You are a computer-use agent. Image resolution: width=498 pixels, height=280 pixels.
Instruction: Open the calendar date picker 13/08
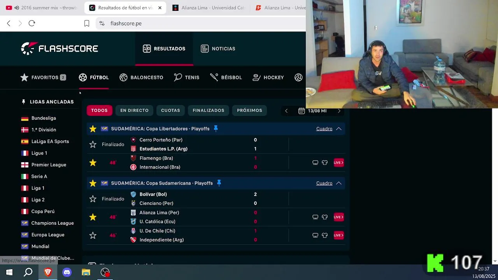(x=312, y=111)
